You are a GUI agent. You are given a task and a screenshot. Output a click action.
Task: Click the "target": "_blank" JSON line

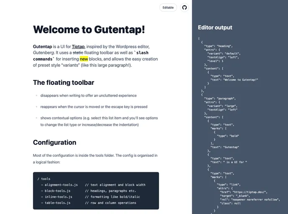[235, 196]
